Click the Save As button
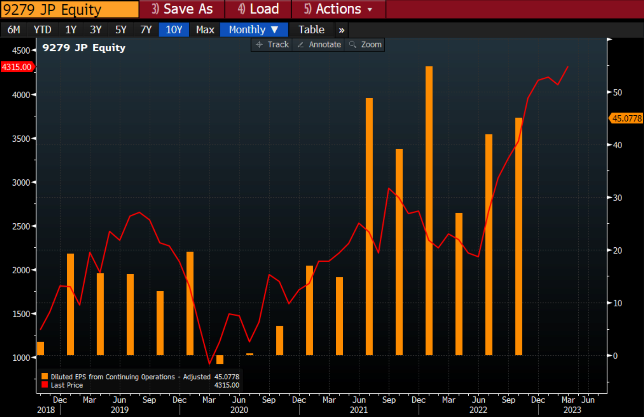The height and width of the screenshot is (417, 644). pos(182,9)
